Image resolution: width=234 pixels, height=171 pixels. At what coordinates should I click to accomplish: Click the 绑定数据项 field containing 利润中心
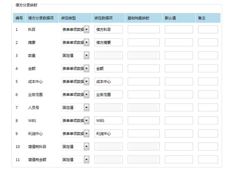coord(109,134)
